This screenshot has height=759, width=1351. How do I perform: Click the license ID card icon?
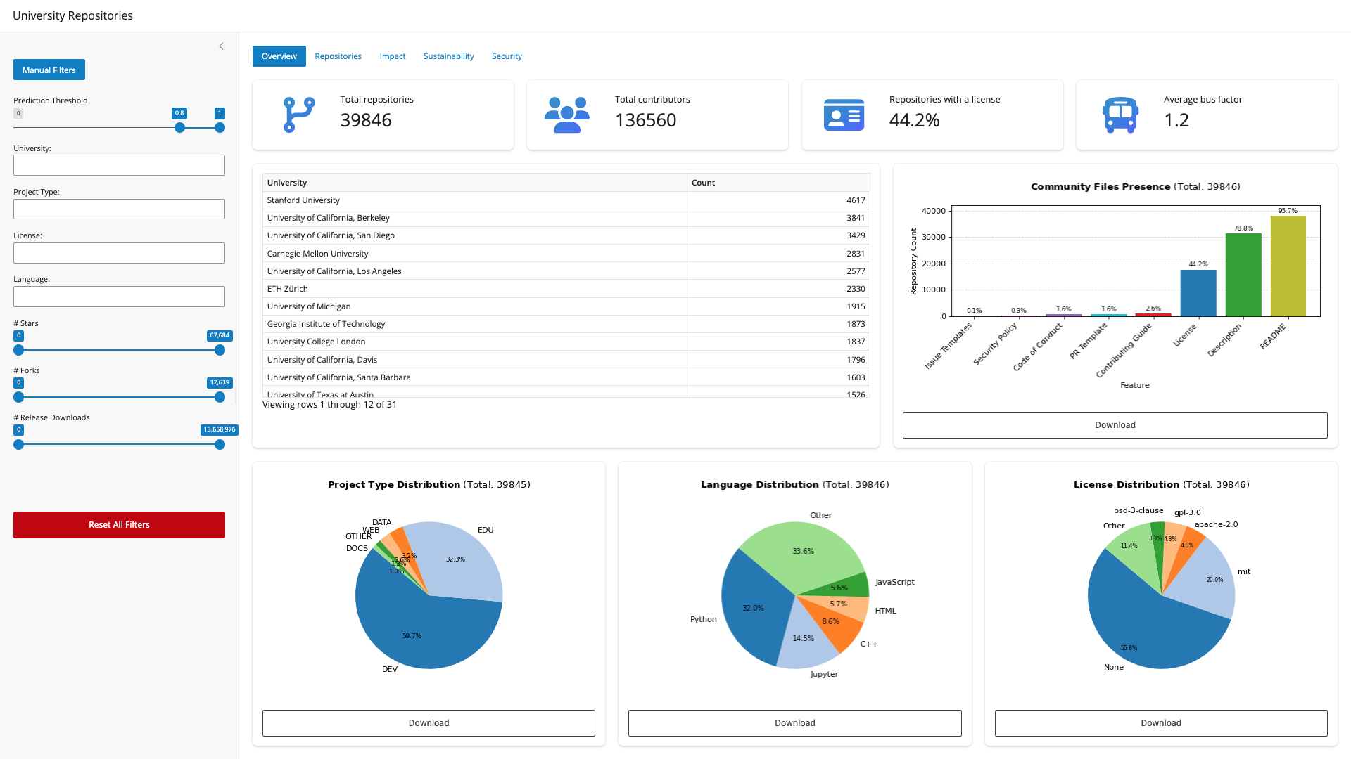(844, 115)
